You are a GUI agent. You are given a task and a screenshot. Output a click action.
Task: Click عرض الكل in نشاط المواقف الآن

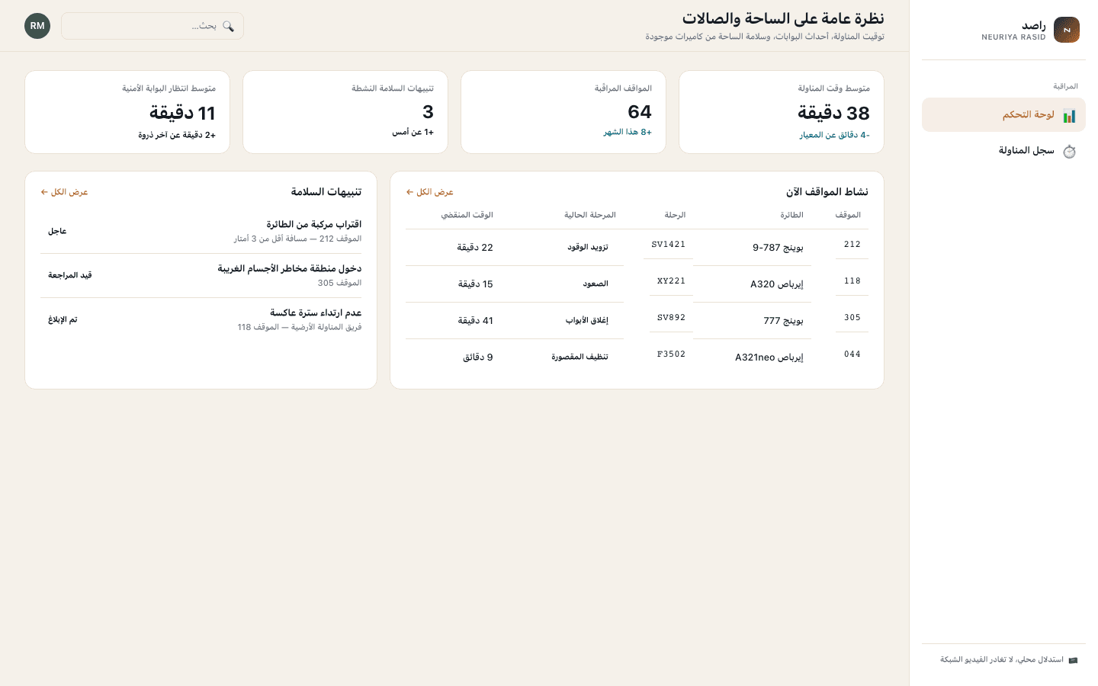coord(430,192)
